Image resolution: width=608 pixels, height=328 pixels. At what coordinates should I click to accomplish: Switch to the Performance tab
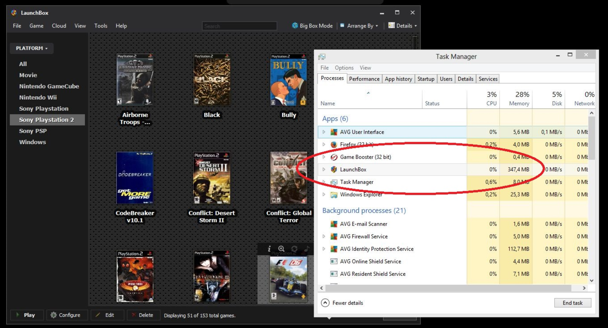pos(364,79)
